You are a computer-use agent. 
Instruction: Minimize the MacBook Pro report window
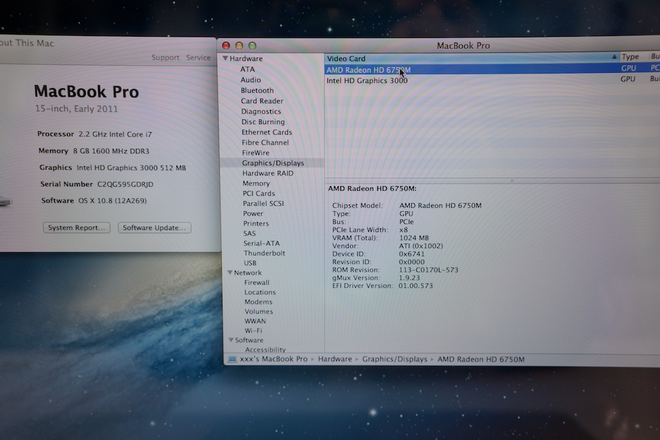point(239,46)
